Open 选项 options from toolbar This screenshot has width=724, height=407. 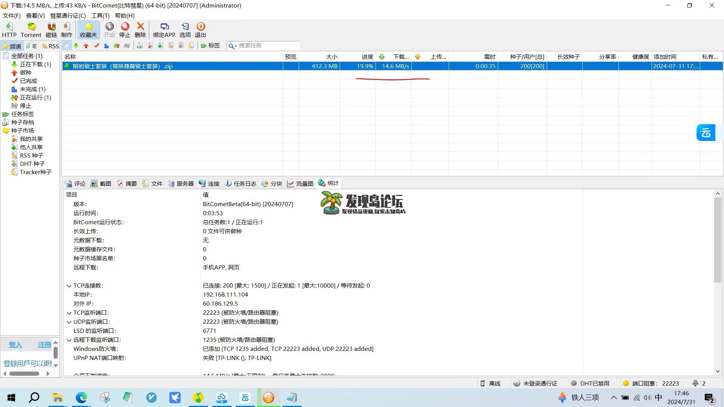185,30
